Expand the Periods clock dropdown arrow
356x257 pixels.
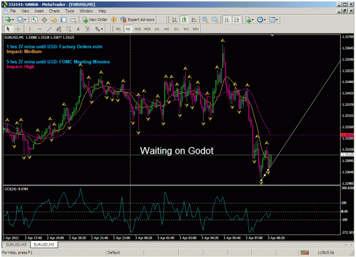[x=265, y=20]
